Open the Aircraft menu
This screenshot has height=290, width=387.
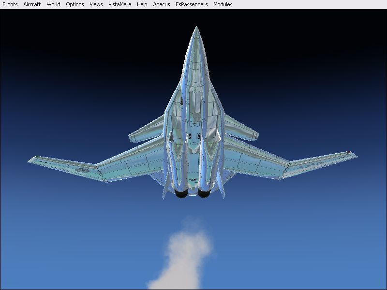click(x=32, y=4)
